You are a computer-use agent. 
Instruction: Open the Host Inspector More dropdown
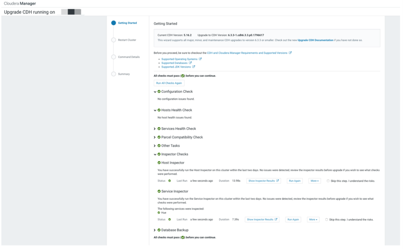click(x=315, y=181)
